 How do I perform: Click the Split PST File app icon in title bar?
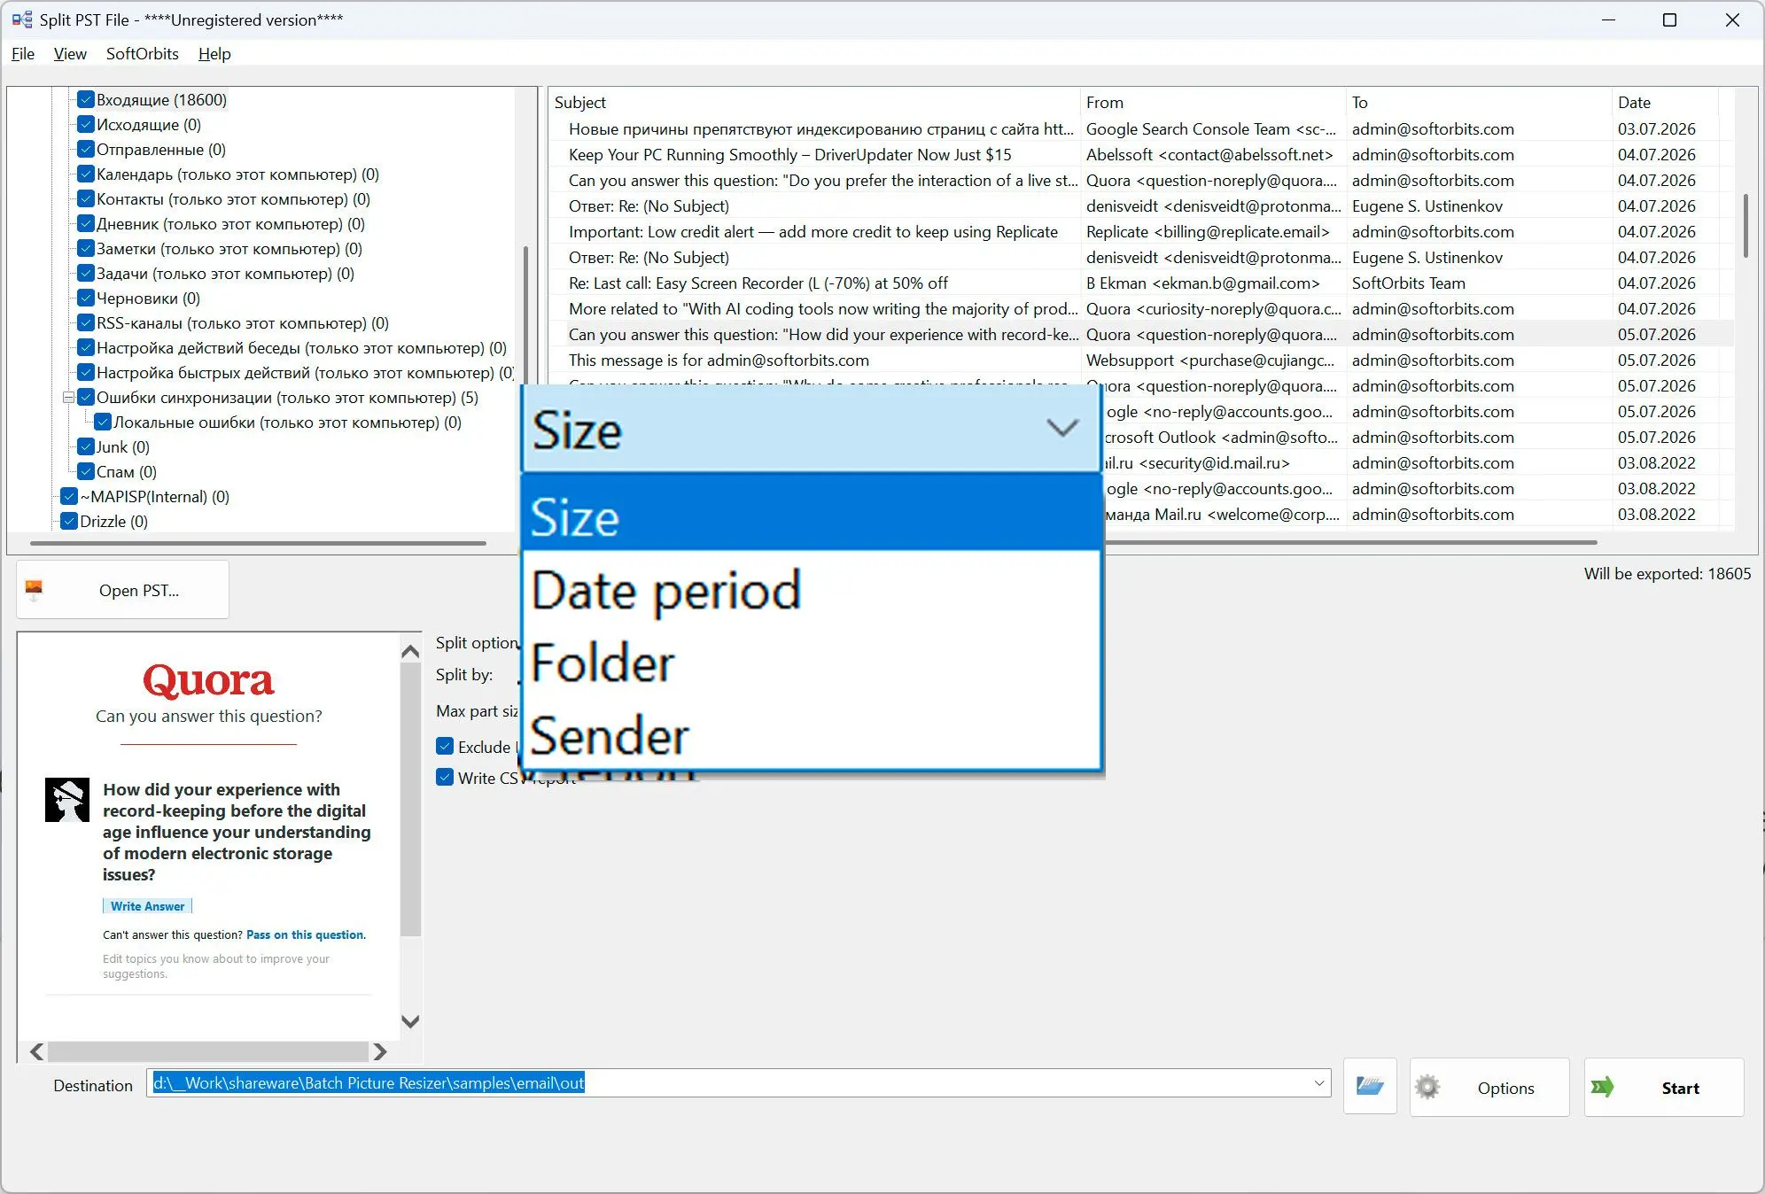click(22, 19)
